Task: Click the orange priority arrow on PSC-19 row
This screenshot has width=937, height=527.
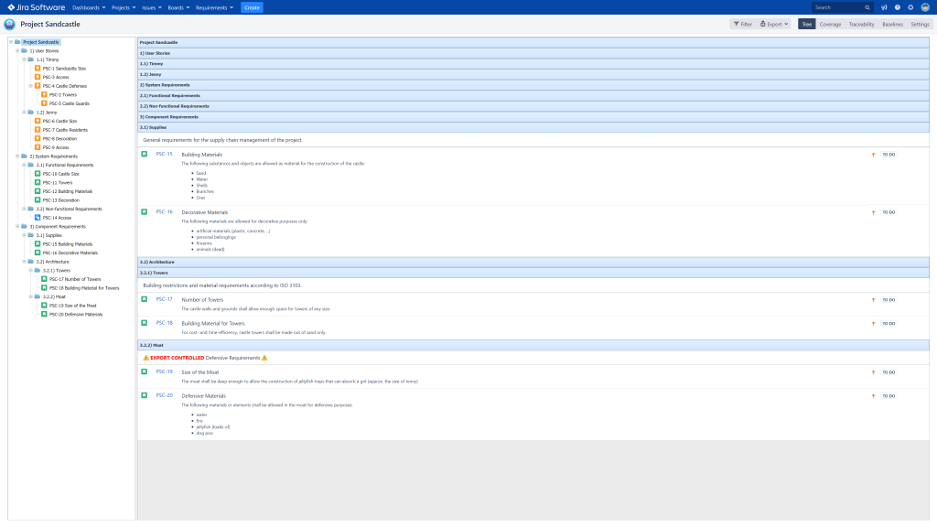Action: (x=874, y=371)
